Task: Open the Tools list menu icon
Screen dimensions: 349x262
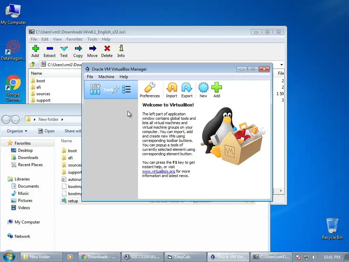Action: 126,89
